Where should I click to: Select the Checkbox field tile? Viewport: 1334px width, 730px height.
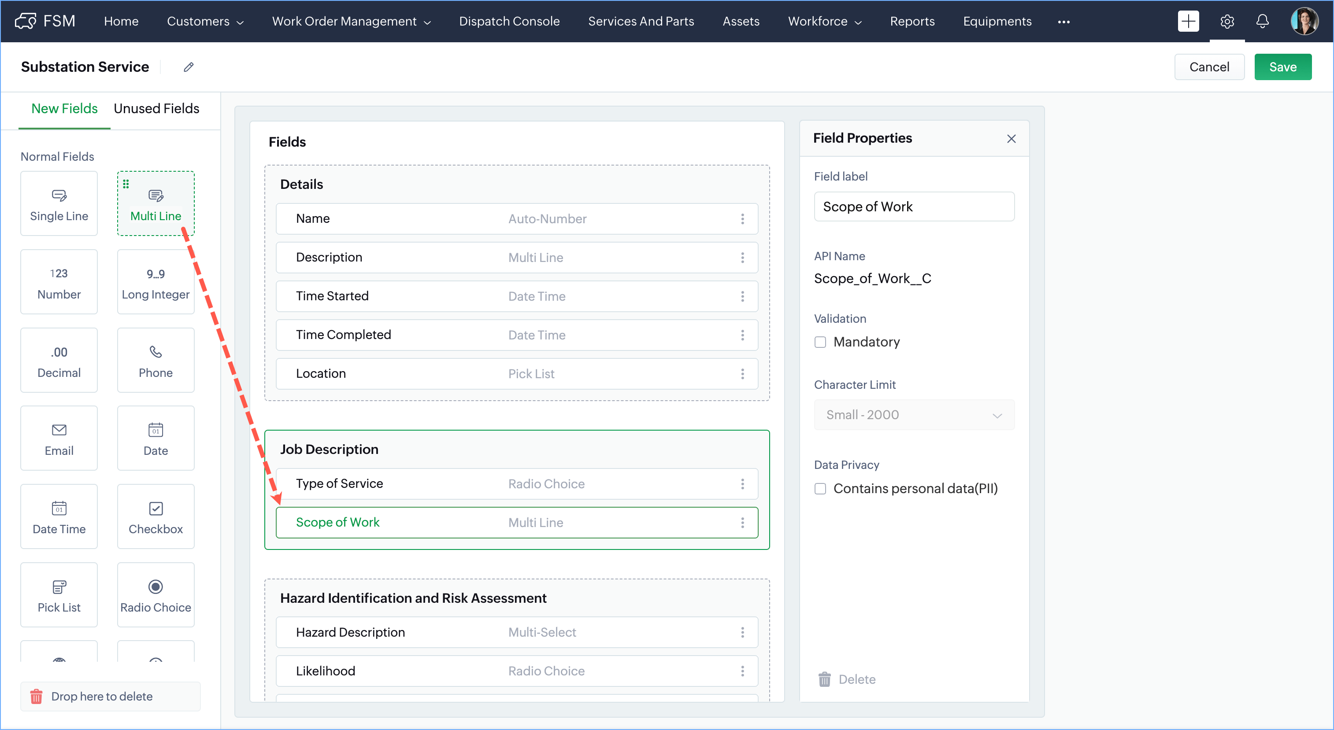point(156,517)
